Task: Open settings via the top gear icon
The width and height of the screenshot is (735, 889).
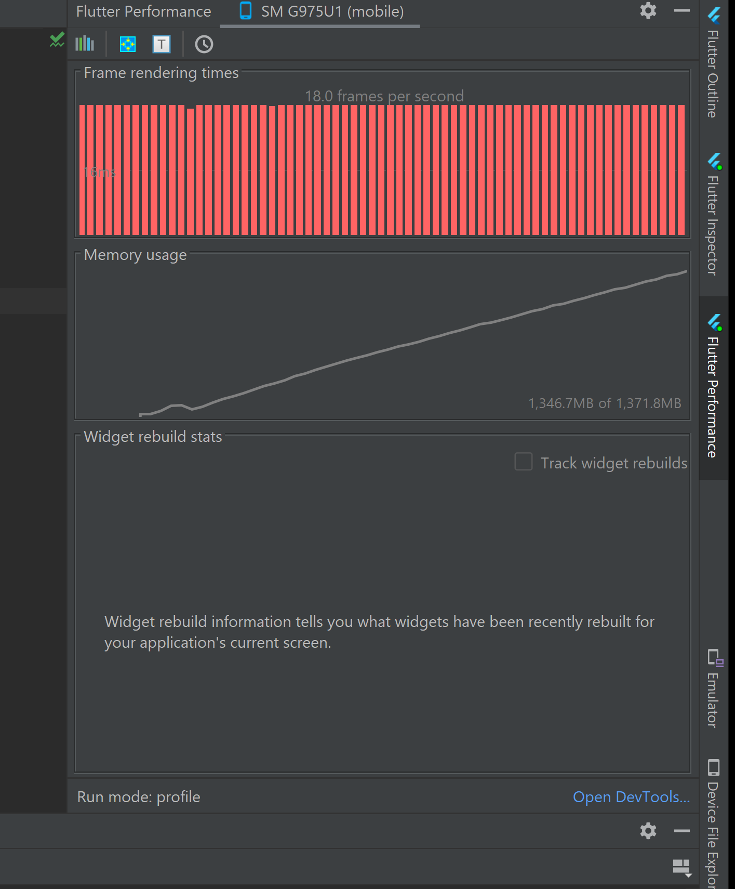Action: click(x=648, y=10)
